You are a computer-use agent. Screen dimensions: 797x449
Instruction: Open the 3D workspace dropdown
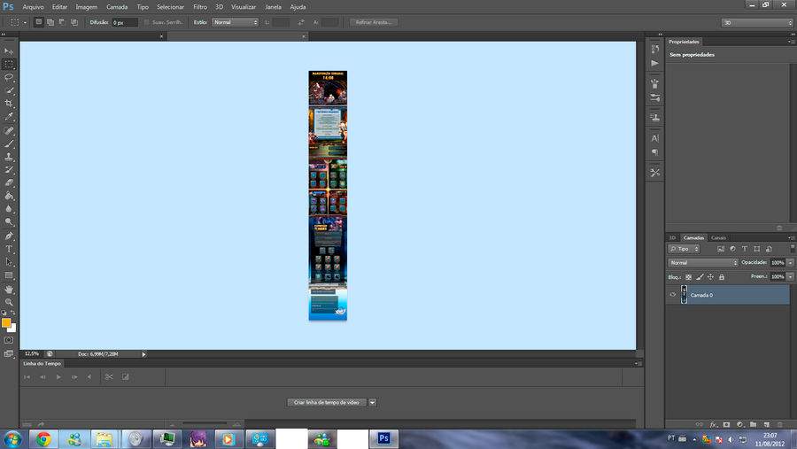click(757, 23)
